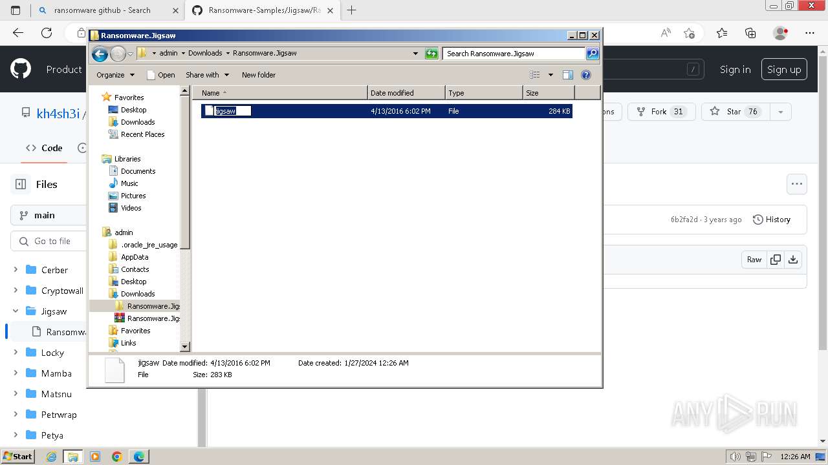The image size is (828, 465).
Task: Click Edge browser refresh icon
Action: coord(47,33)
